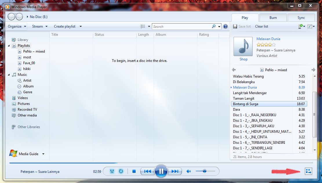Open the Stream menu

point(40,26)
